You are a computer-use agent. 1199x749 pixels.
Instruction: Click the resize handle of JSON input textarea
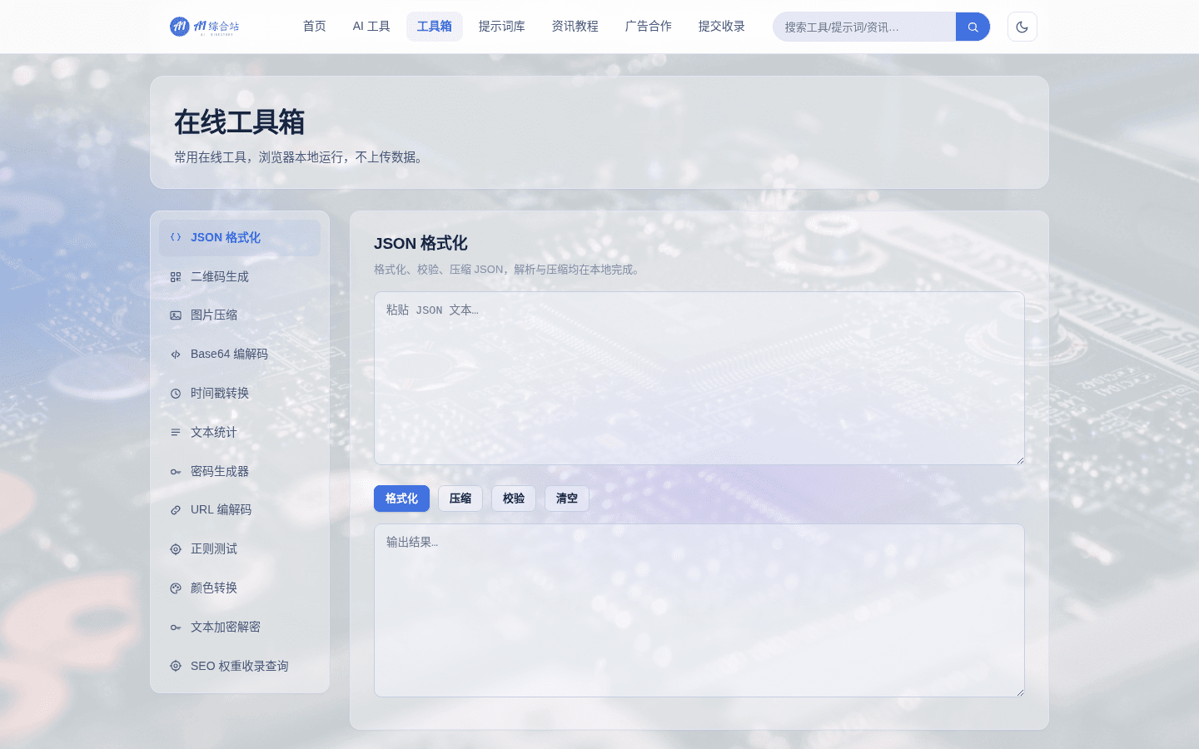click(1019, 459)
